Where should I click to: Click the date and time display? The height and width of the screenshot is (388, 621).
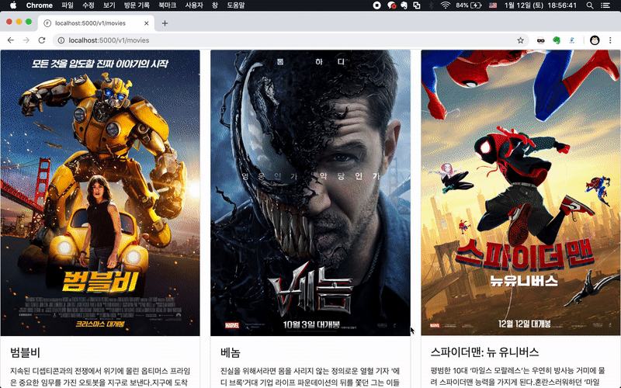pos(540,5)
